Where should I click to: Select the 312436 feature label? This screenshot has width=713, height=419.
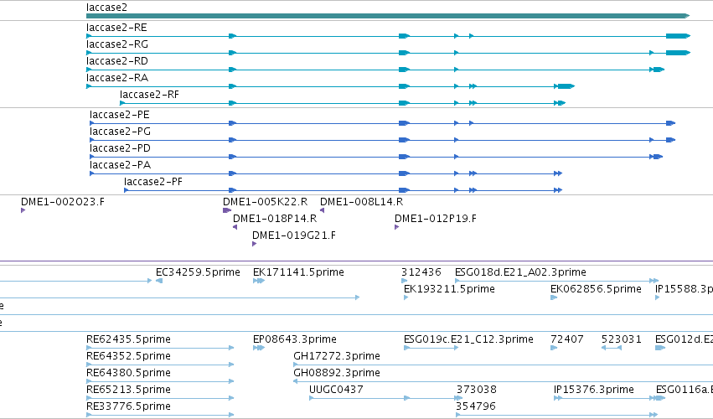coord(421,272)
